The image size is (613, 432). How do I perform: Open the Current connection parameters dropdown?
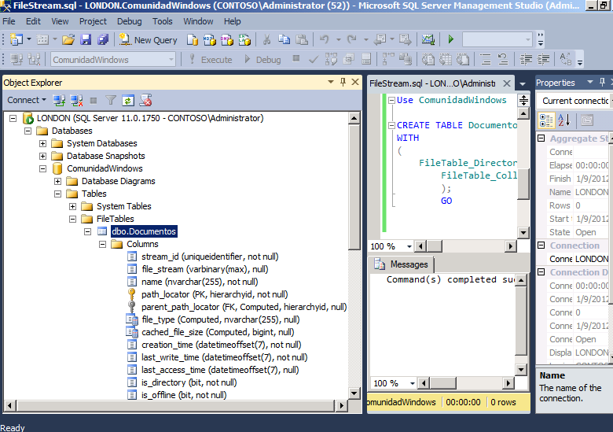tap(611, 101)
